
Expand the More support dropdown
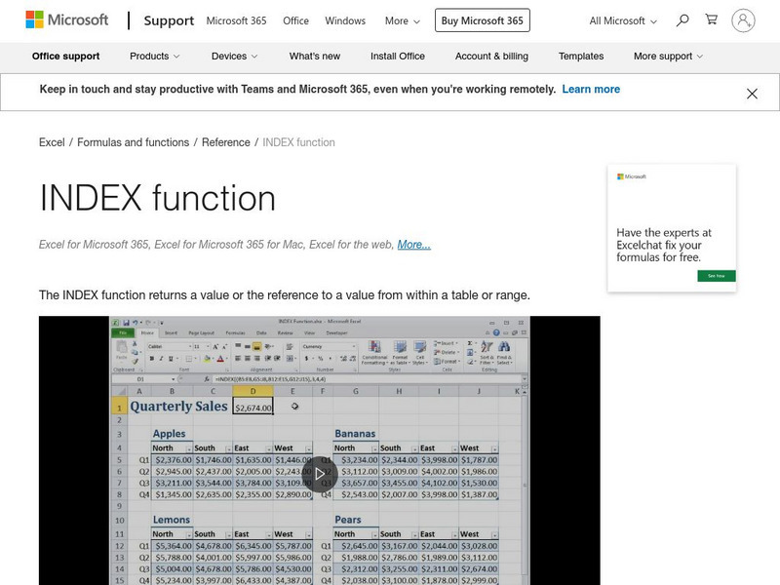point(668,57)
